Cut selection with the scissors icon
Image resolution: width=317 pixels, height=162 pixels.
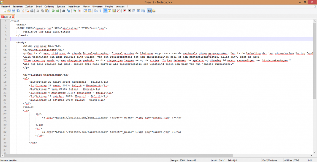tap(37, 11)
